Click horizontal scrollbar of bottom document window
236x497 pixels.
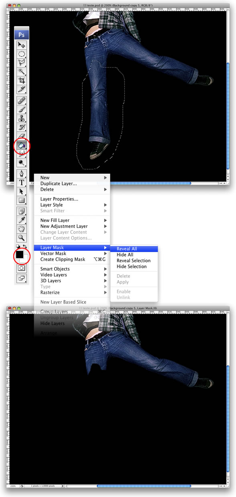point(144,486)
